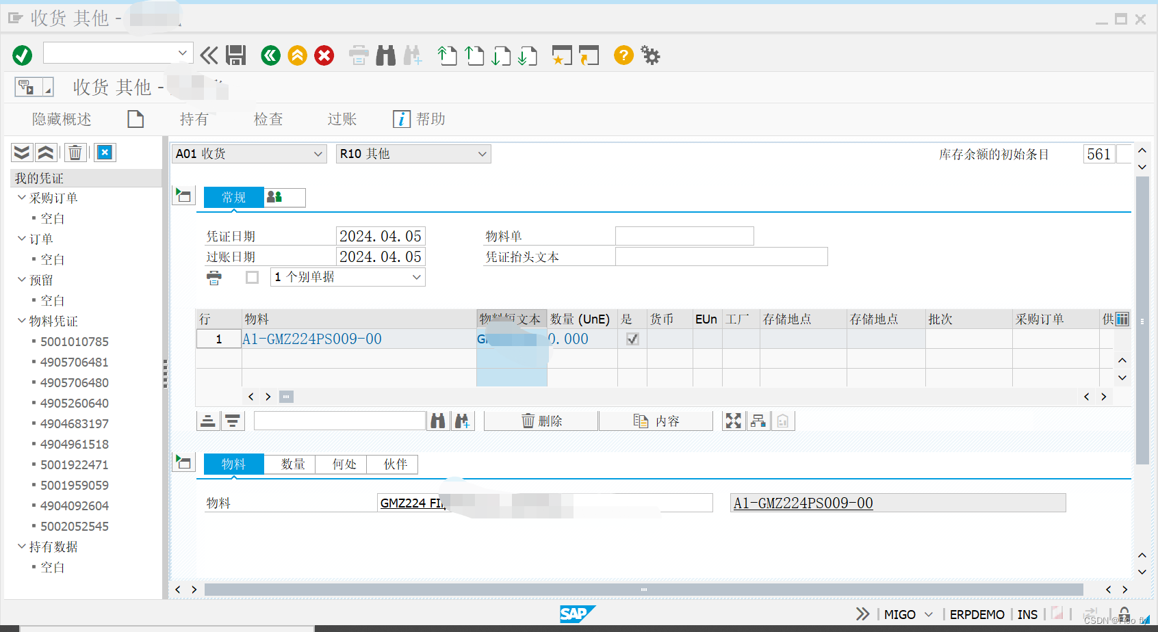Click the print icon in the toolbar
Image resolution: width=1158 pixels, height=632 pixels.
point(359,55)
